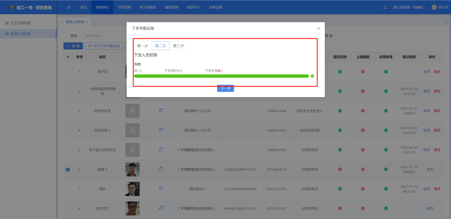The image size is (451, 219).
Task: Close the 下发考勤设备 dialog
Action: click(x=318, y=28)
